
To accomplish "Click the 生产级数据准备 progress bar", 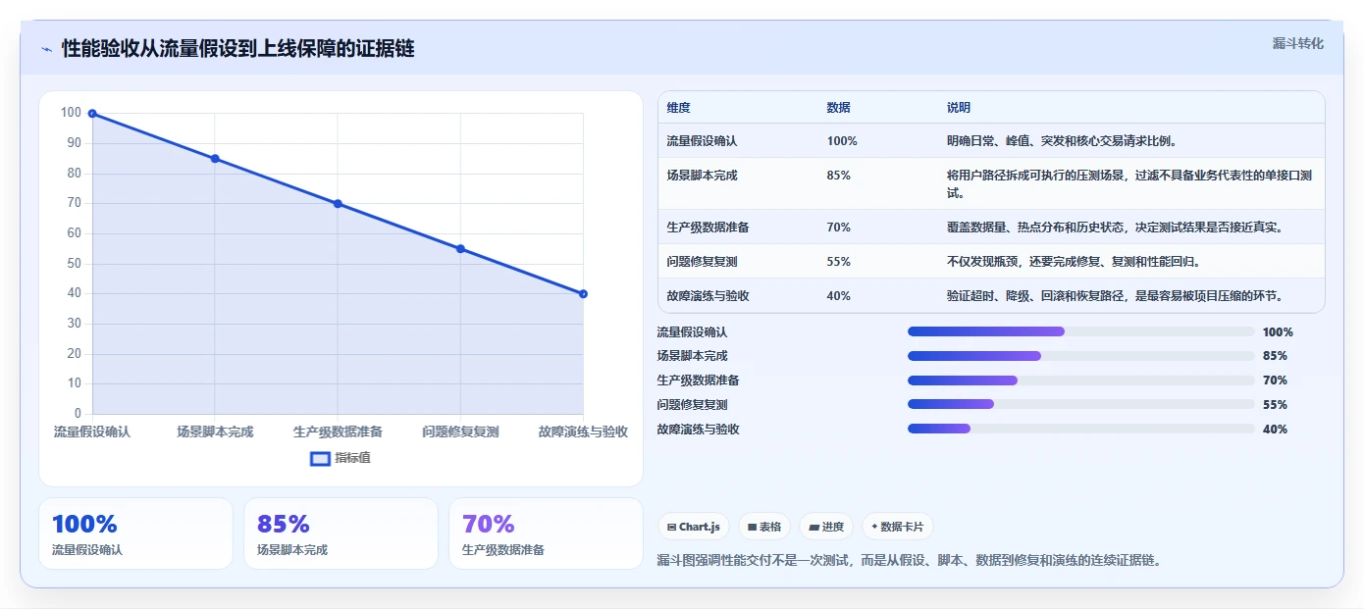I will point(1081,381).
